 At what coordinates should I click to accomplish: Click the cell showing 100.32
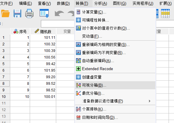click(x=43, y=44)
